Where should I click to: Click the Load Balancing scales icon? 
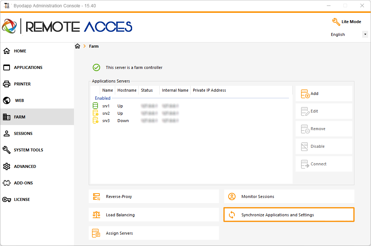pos(96,215)
